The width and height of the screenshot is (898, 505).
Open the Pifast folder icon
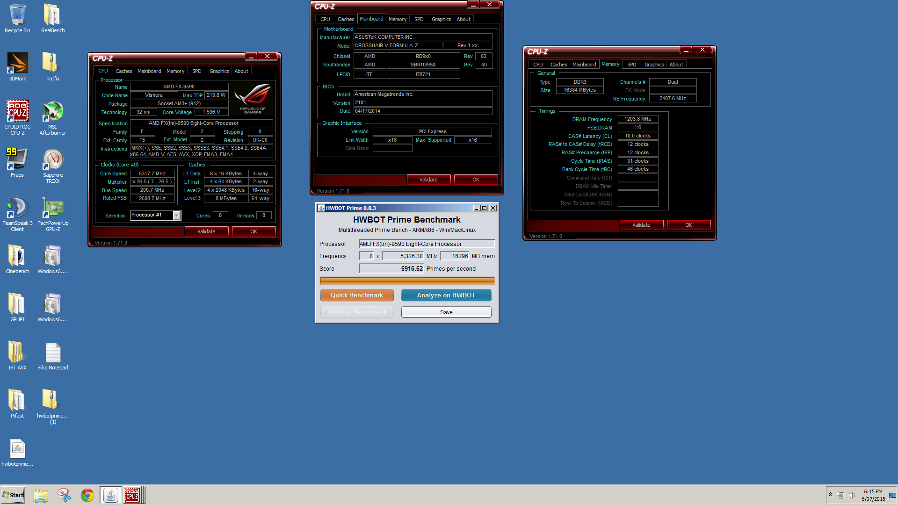[x=17, y=404]
